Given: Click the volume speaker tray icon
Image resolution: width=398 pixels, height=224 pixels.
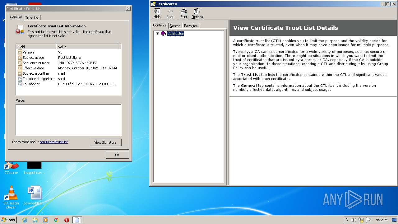Looking at the screenshot, I should [354, 220].
